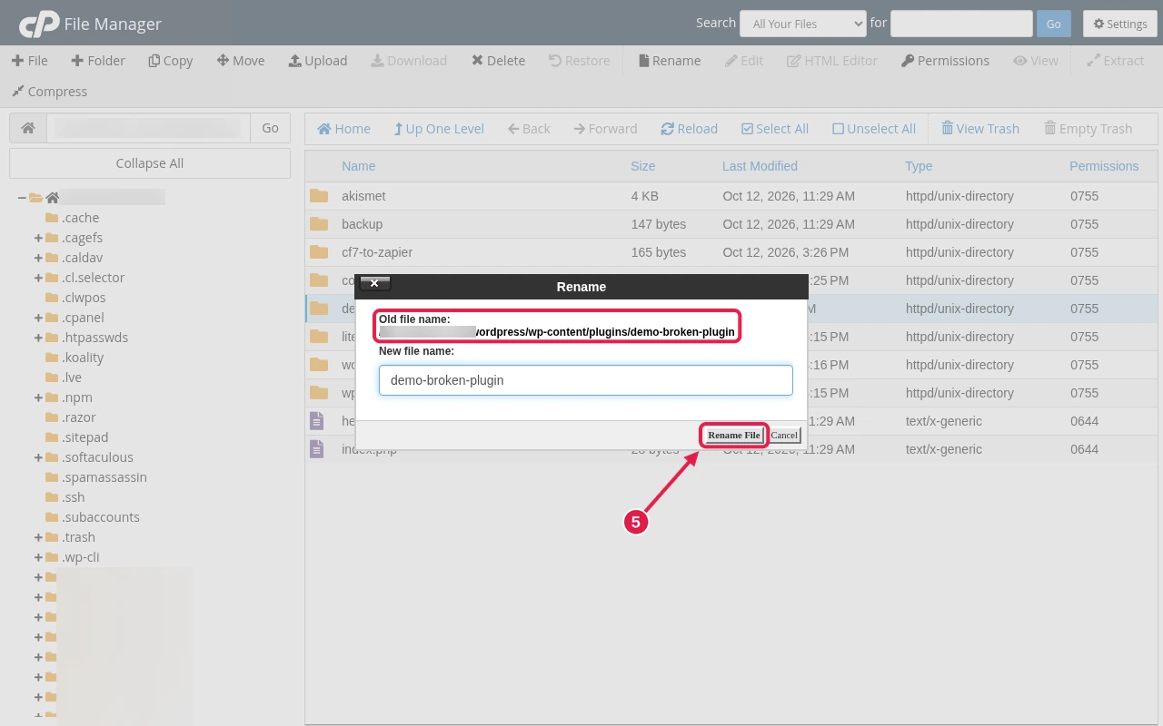Viewport: 1163px width, 726px height.
Task: Click the path Go button
Action: coord(270,128)
